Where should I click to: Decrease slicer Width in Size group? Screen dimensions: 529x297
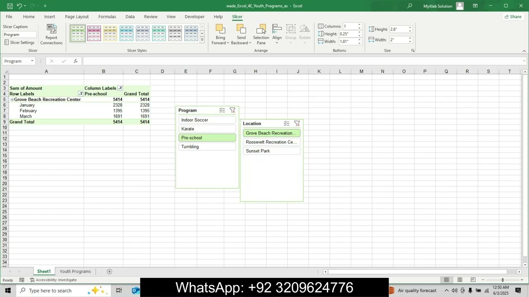(x=410, y=41)
